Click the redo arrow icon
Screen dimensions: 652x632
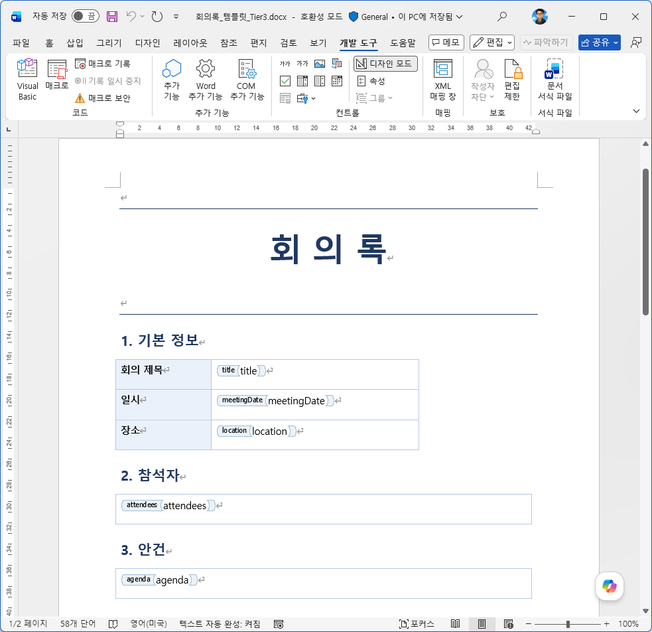click(x=157, y=17)
